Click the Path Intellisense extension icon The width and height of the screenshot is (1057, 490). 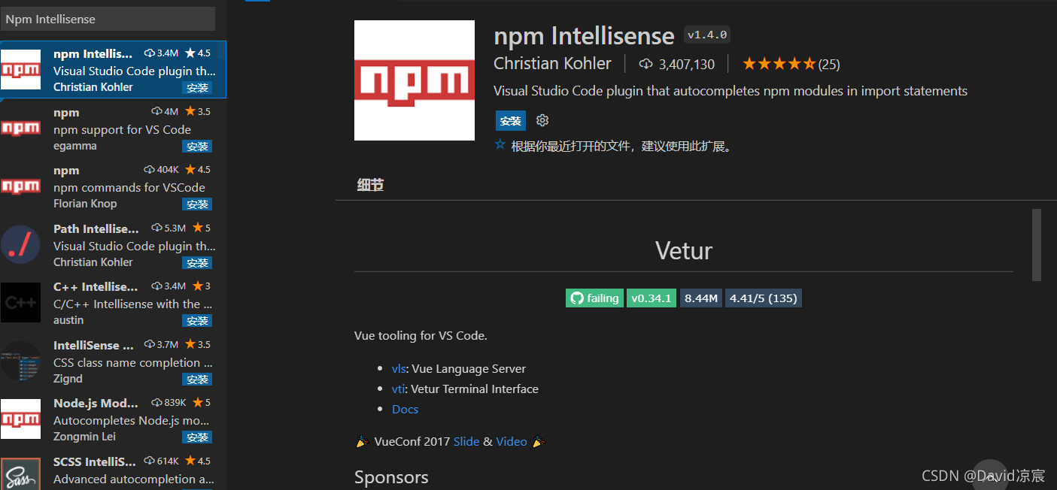pyautogui.click(x=21, y=244)
